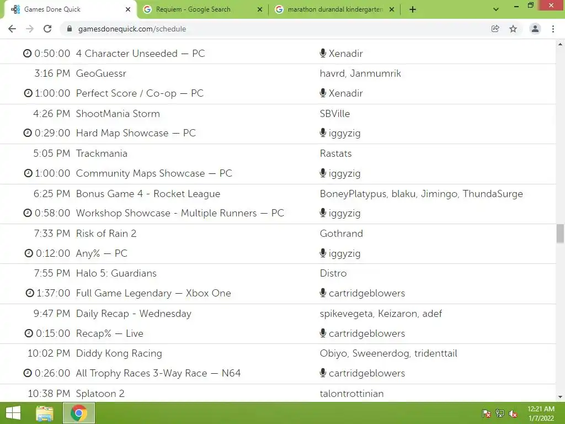Image resolution: width=565 pixels, height=424 pixels.
Task: Click microphone icon on Full Game Legendary row
Action: (x=323, y=293)
